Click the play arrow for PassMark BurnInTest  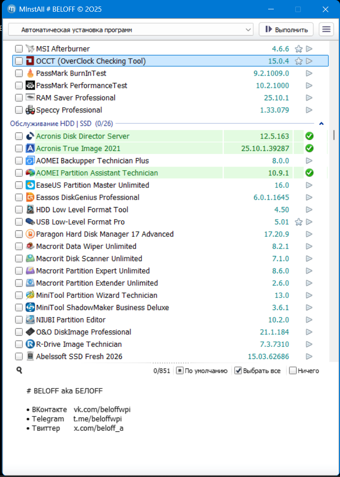click(309, 73)
